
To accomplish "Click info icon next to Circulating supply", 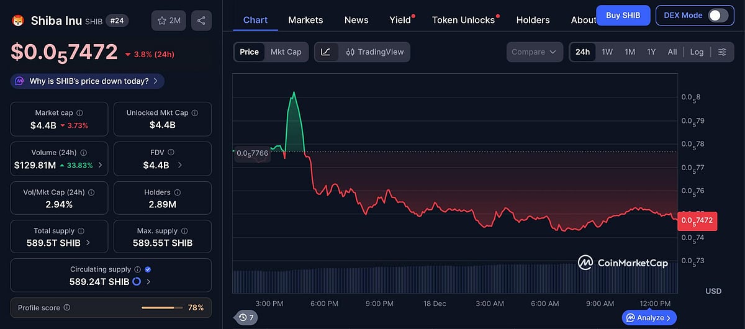I will coord(137,269).
